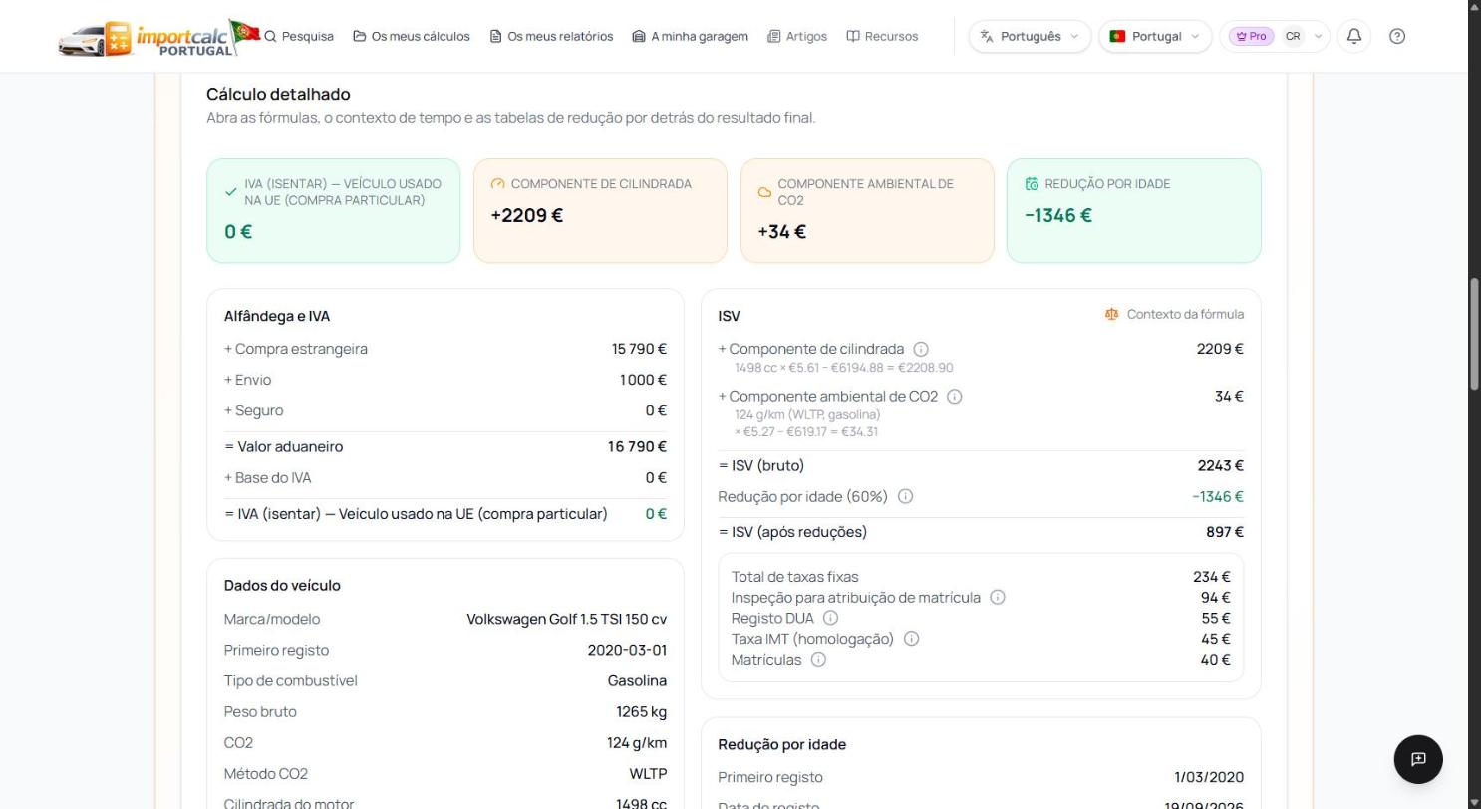The height and width of the screenshot is (809, 1481).
Task: Click the scales icon beside Contexto da fórmula
Action: [x=1111, y=314]
